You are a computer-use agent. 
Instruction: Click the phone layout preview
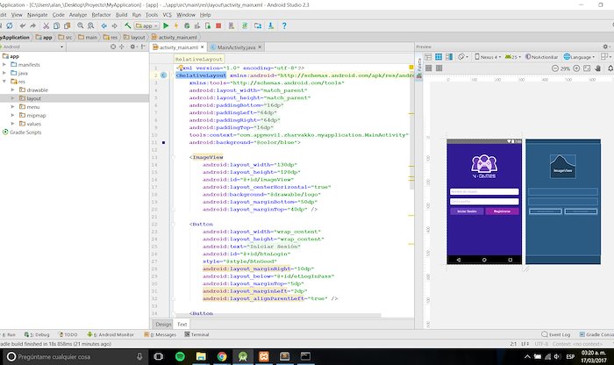(484, 201)
